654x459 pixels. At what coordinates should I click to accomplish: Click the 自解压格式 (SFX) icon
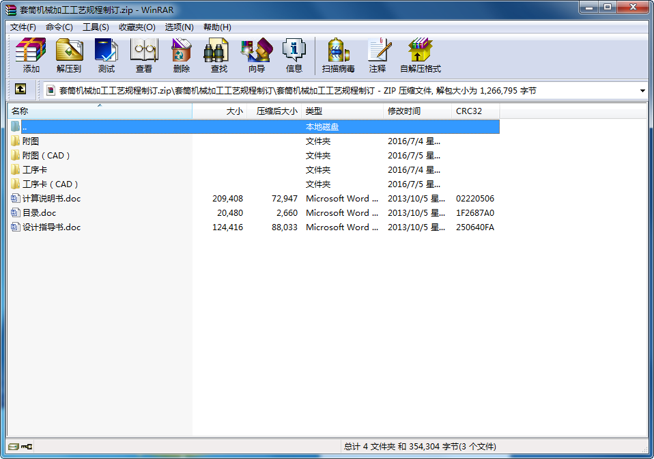point(420,55)
